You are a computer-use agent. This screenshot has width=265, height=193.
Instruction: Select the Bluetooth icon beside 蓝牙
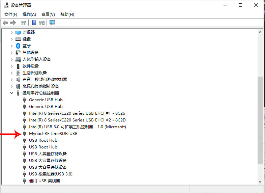click(18, 46)
